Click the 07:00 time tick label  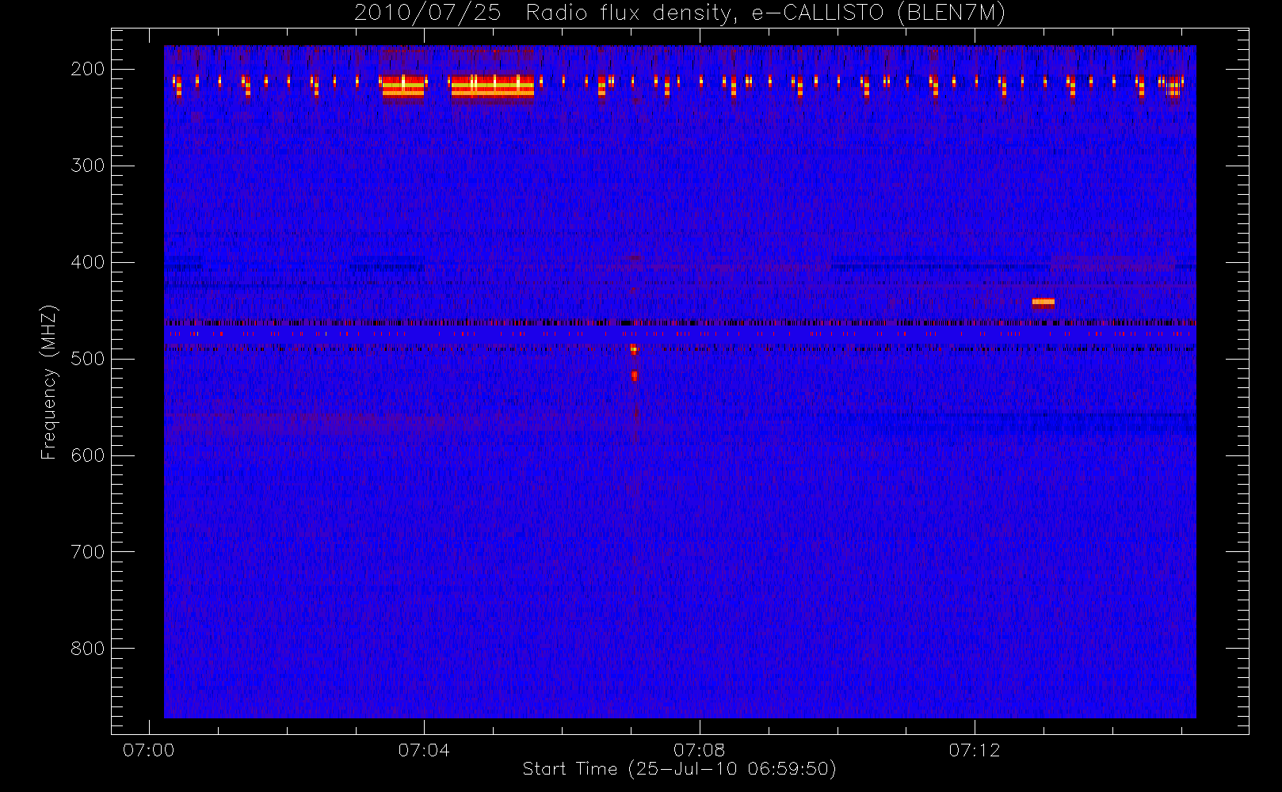tap(148, 750)
